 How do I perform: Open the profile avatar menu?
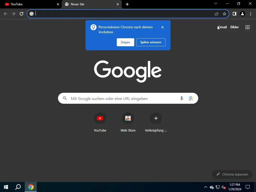tap(242, 14)
